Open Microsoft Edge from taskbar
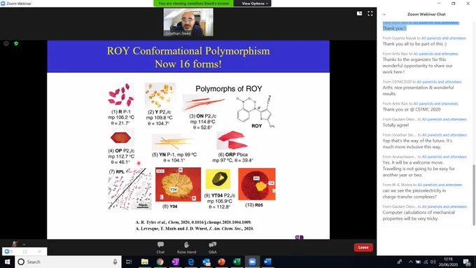Screen dimensions: 476x268 tap(191, 262)
